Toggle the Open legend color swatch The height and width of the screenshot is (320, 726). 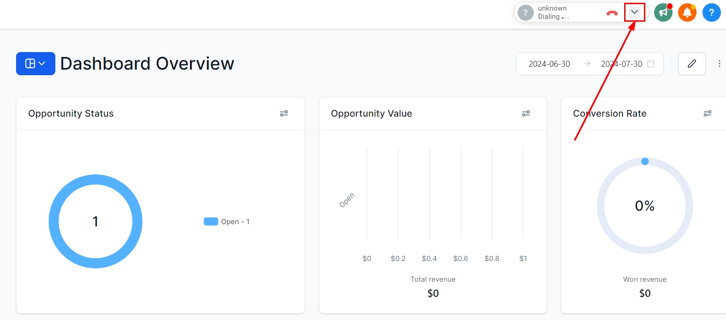coord(211,222)
